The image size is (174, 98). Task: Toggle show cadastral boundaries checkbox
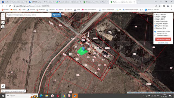pyautogui.click(x=155, y=32)
